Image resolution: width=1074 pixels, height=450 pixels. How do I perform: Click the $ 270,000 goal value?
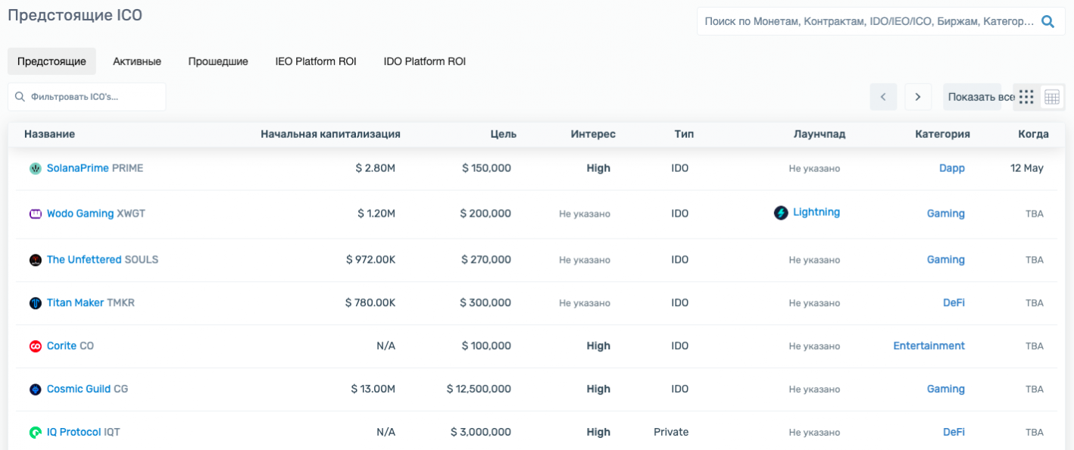[x=486, y=260]
